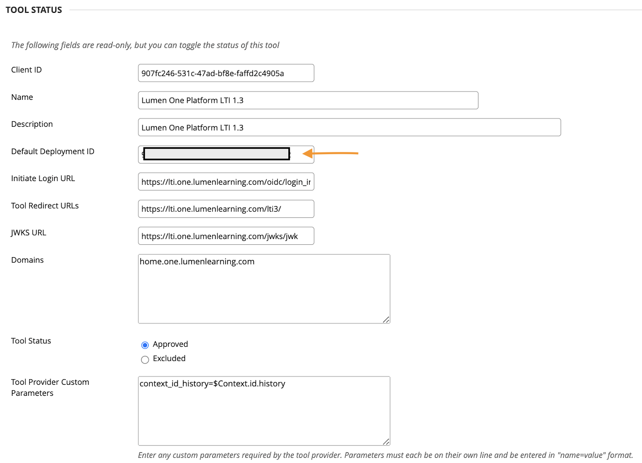Viewport: 642px width, 463px height.
Task: Click the Initiate Login URL field
Action: (225, 182)
